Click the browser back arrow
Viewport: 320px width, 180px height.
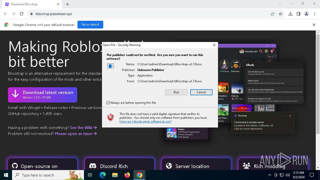pyautogui.click(x=5, y=14)
